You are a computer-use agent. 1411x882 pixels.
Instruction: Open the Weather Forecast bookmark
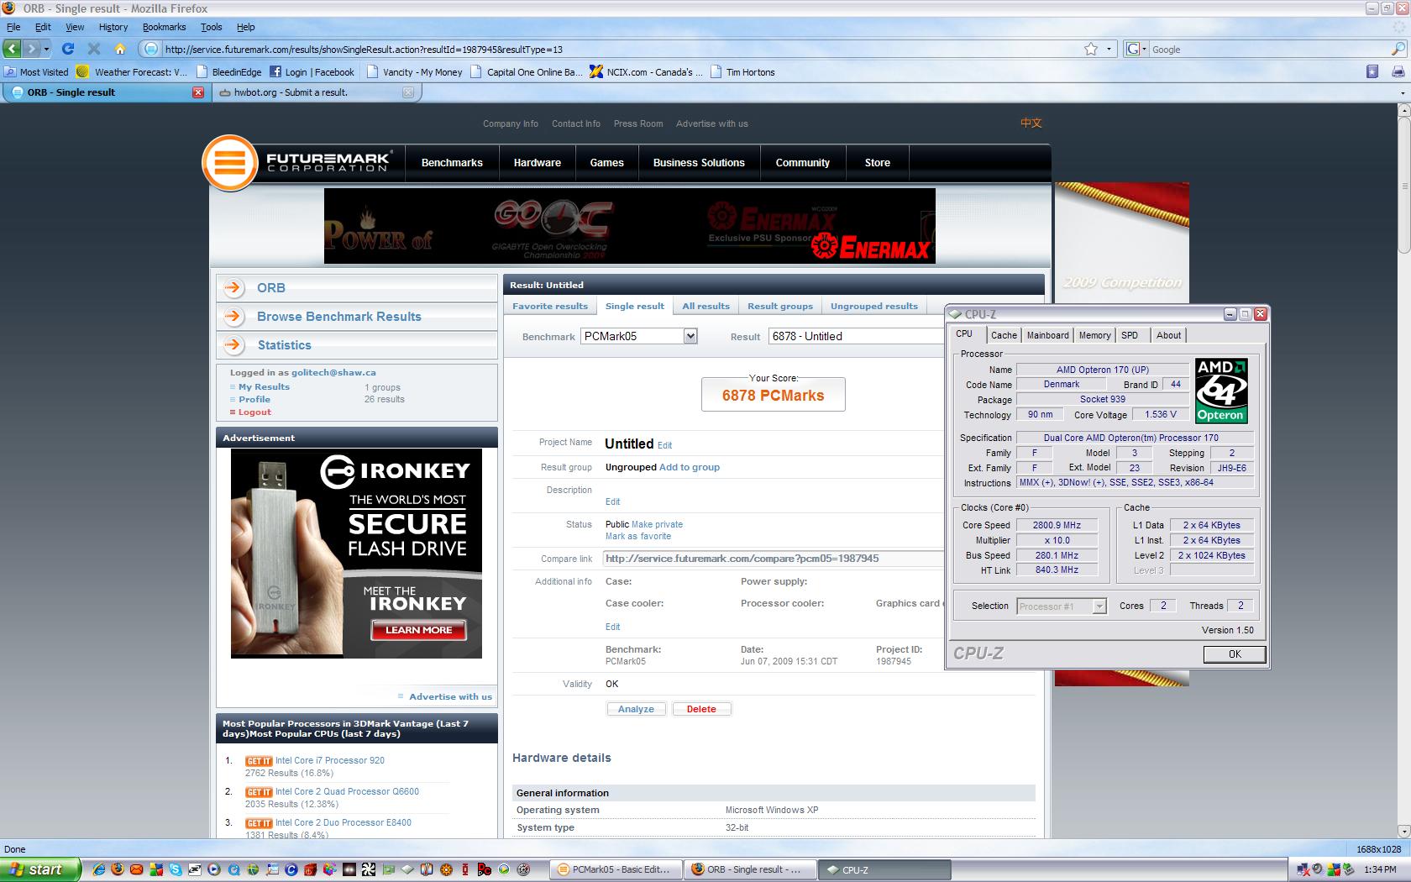131,72
